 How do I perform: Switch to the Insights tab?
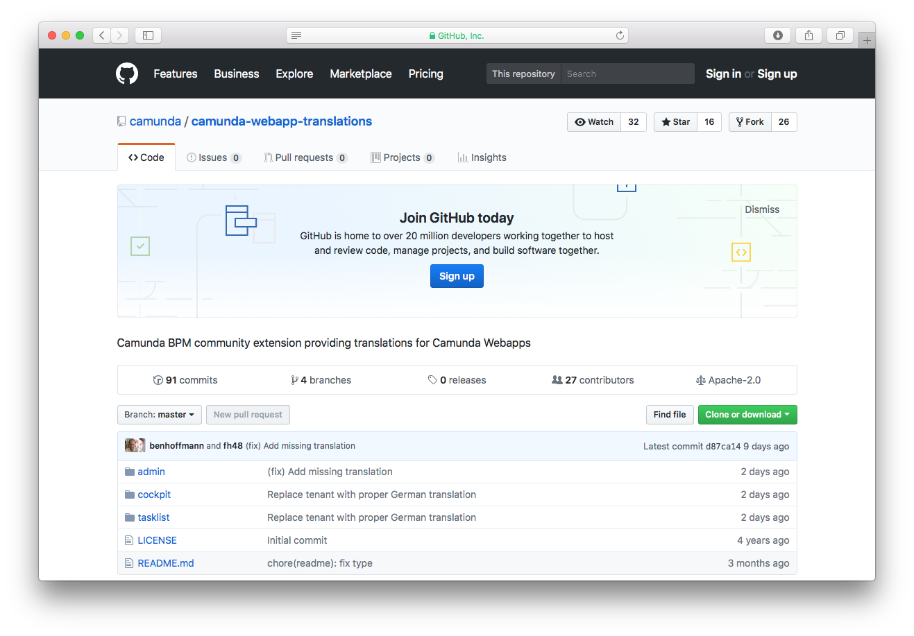click(482, 157)
